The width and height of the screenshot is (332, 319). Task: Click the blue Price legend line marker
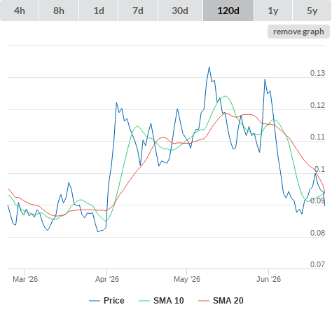pyautogui.click(x=95, y=301)
